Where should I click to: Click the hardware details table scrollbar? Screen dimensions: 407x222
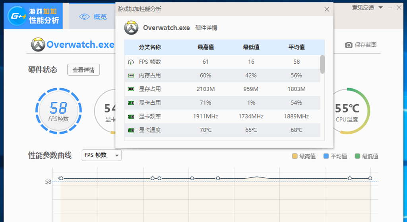pyautogui.click(x=322, y=64)
